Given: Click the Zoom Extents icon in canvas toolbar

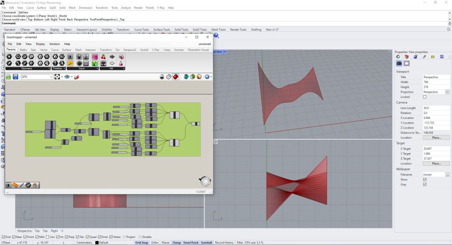Looking at the screenshot, I should (57, 77).
